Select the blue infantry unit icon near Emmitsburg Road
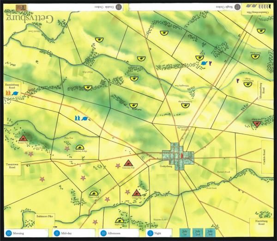 pyautogui.click(x=81, y=118)
